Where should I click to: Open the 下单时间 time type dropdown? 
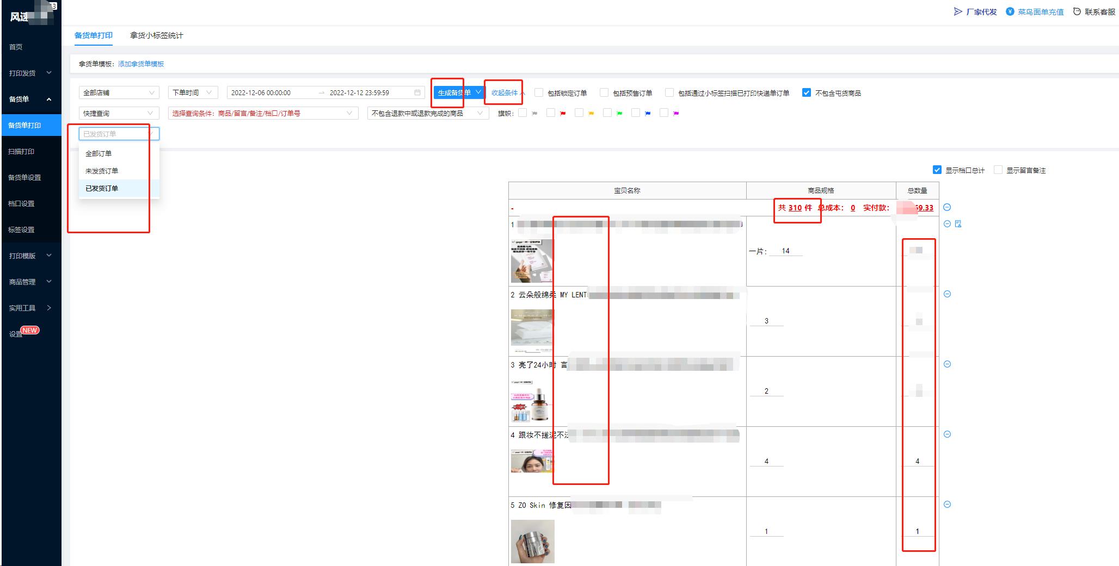(x=193, y=92)
